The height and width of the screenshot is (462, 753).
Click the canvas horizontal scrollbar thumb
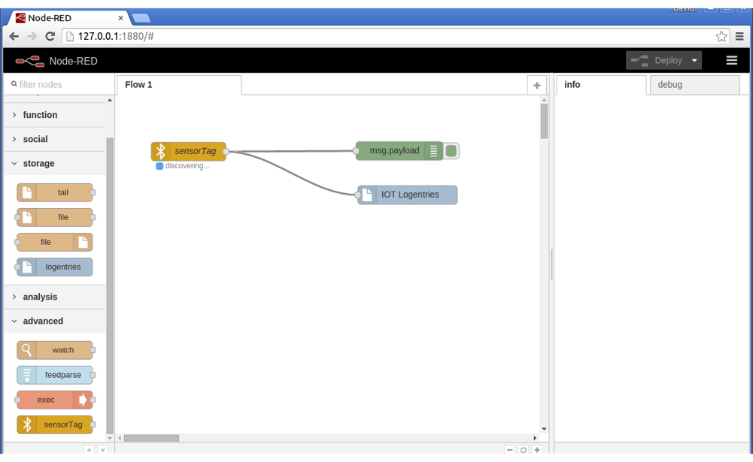tap(151, 438)
